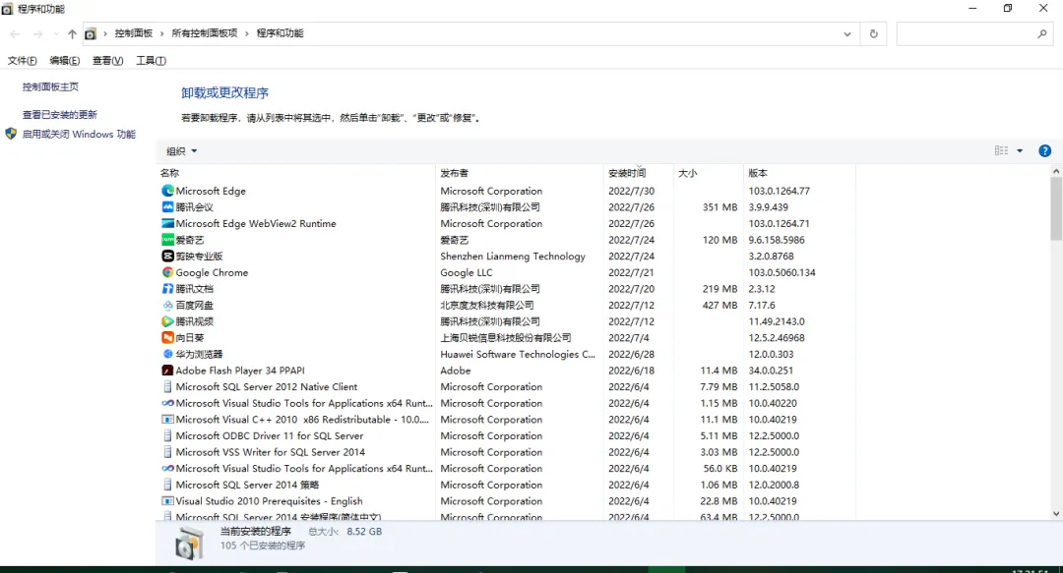Click the 剪映专业版 icon
This screenshot has height=573, width=1063.
pos(166,256)
